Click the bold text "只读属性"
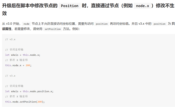Viewport: 175px width, 107px height. [x=173, y=24]
